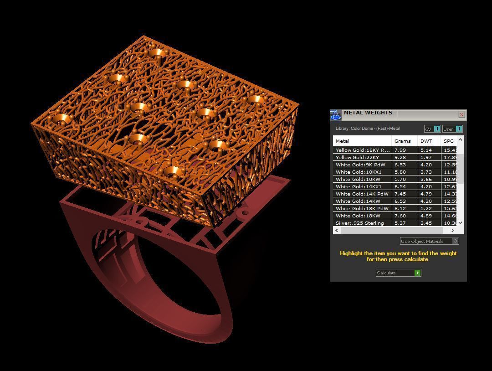Click the 9.28 grams value
Screen dimensions: 492x371
400,157
